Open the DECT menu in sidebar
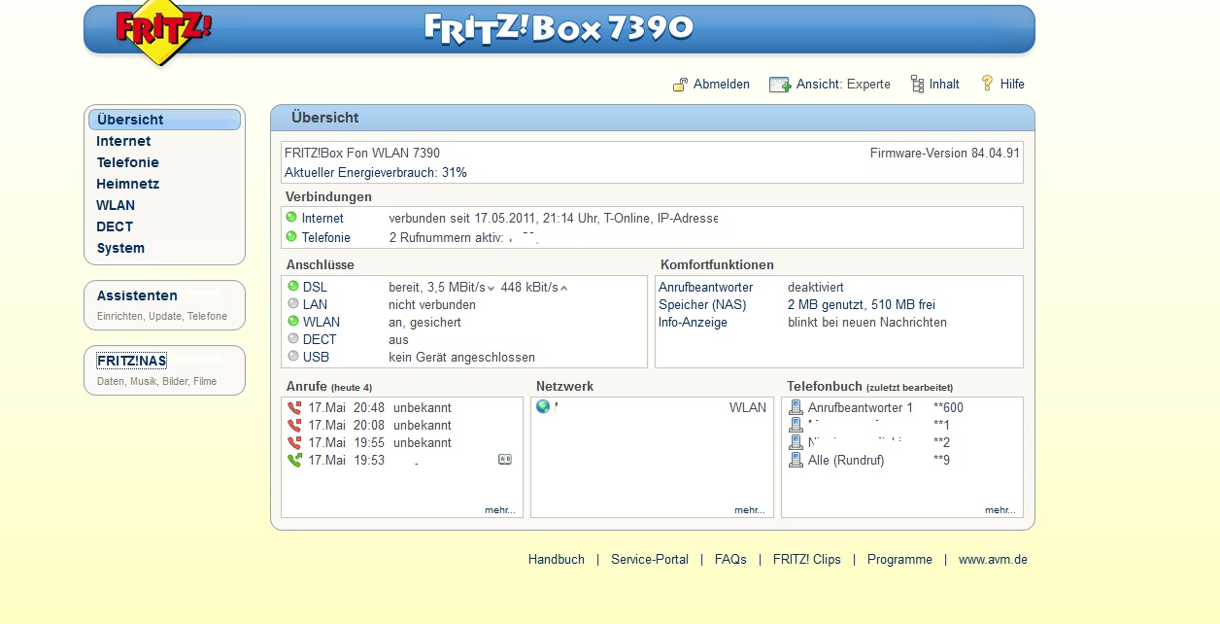Image resolution: width=1220 pixels, height=624 pixels. (x=115, y=226)
